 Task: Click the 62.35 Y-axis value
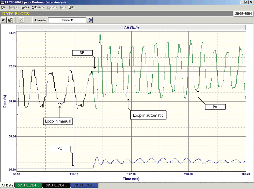tap(12, 66)
